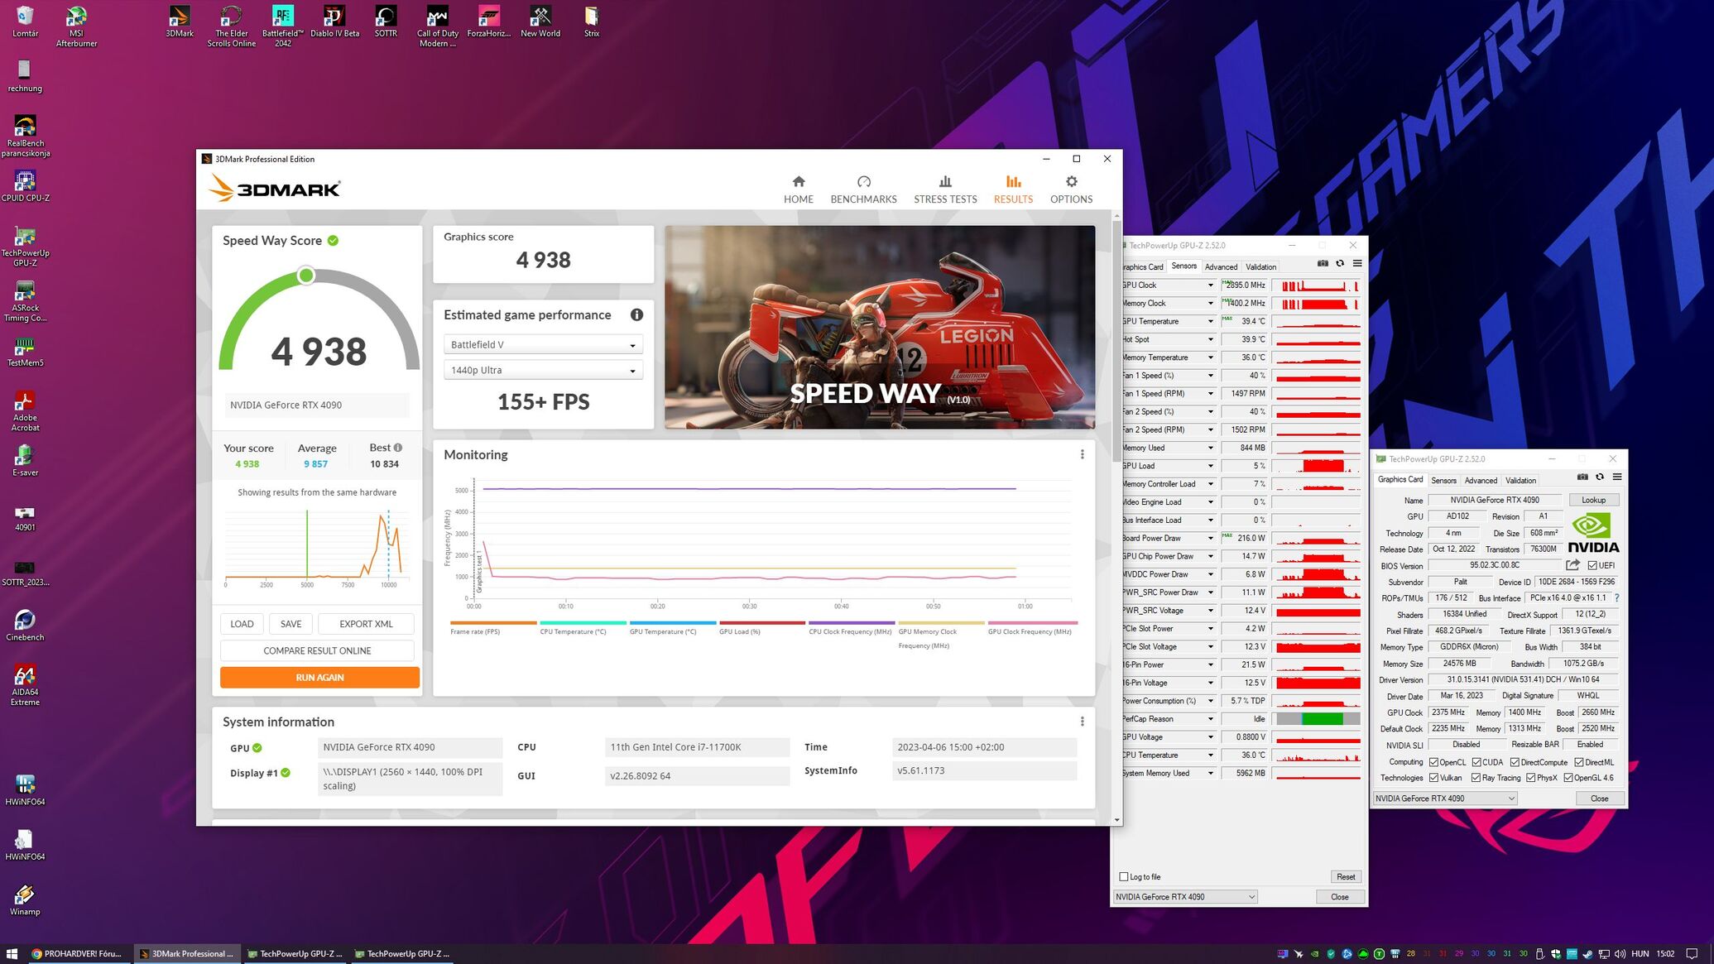Open Winamp desktop shortcut
The width and height of the screenshot is (1714, 964).
tap(25, 899)
